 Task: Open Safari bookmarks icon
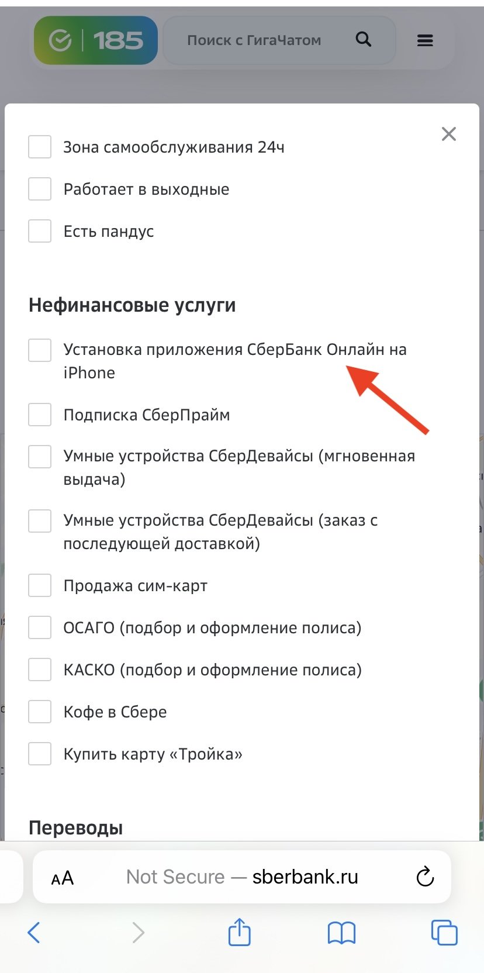pos(342,933)
